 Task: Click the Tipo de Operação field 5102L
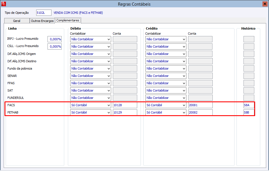[44, 13]
